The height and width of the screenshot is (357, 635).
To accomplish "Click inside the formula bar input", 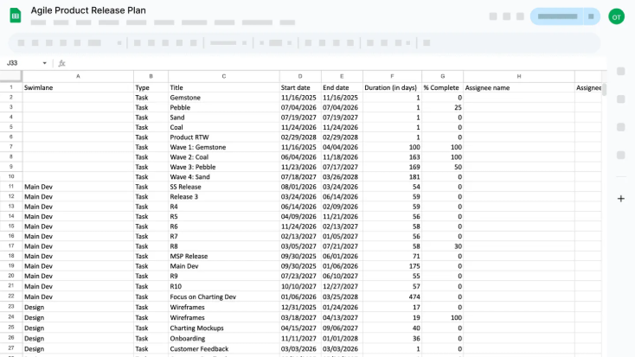I will tap(329, 63).
